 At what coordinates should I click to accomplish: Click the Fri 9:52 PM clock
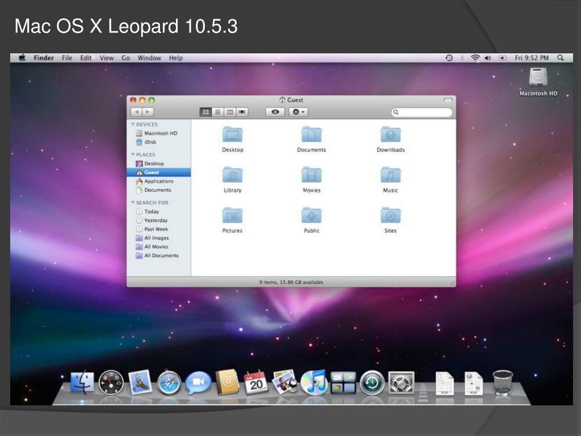coord(531,58)
